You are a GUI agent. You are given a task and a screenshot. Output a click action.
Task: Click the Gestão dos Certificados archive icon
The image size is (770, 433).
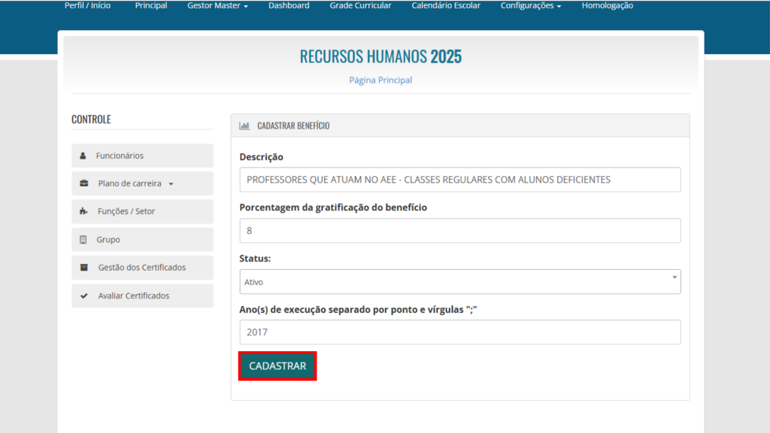tap(84, 268)
